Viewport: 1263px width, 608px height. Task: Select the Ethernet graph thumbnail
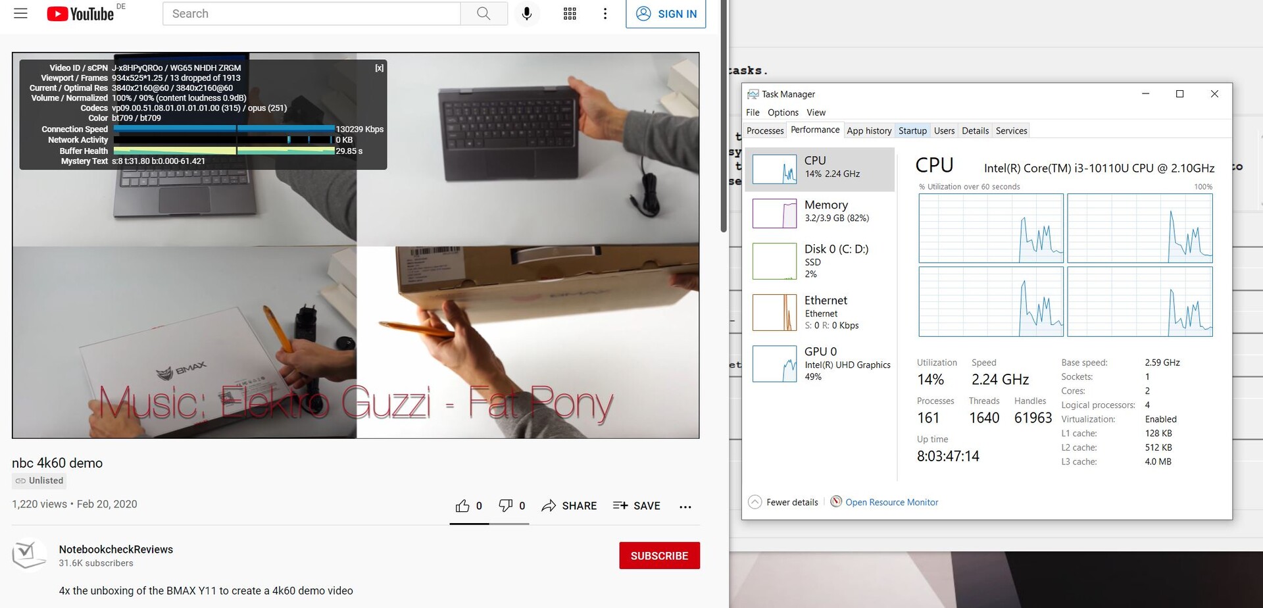[774, 312]
